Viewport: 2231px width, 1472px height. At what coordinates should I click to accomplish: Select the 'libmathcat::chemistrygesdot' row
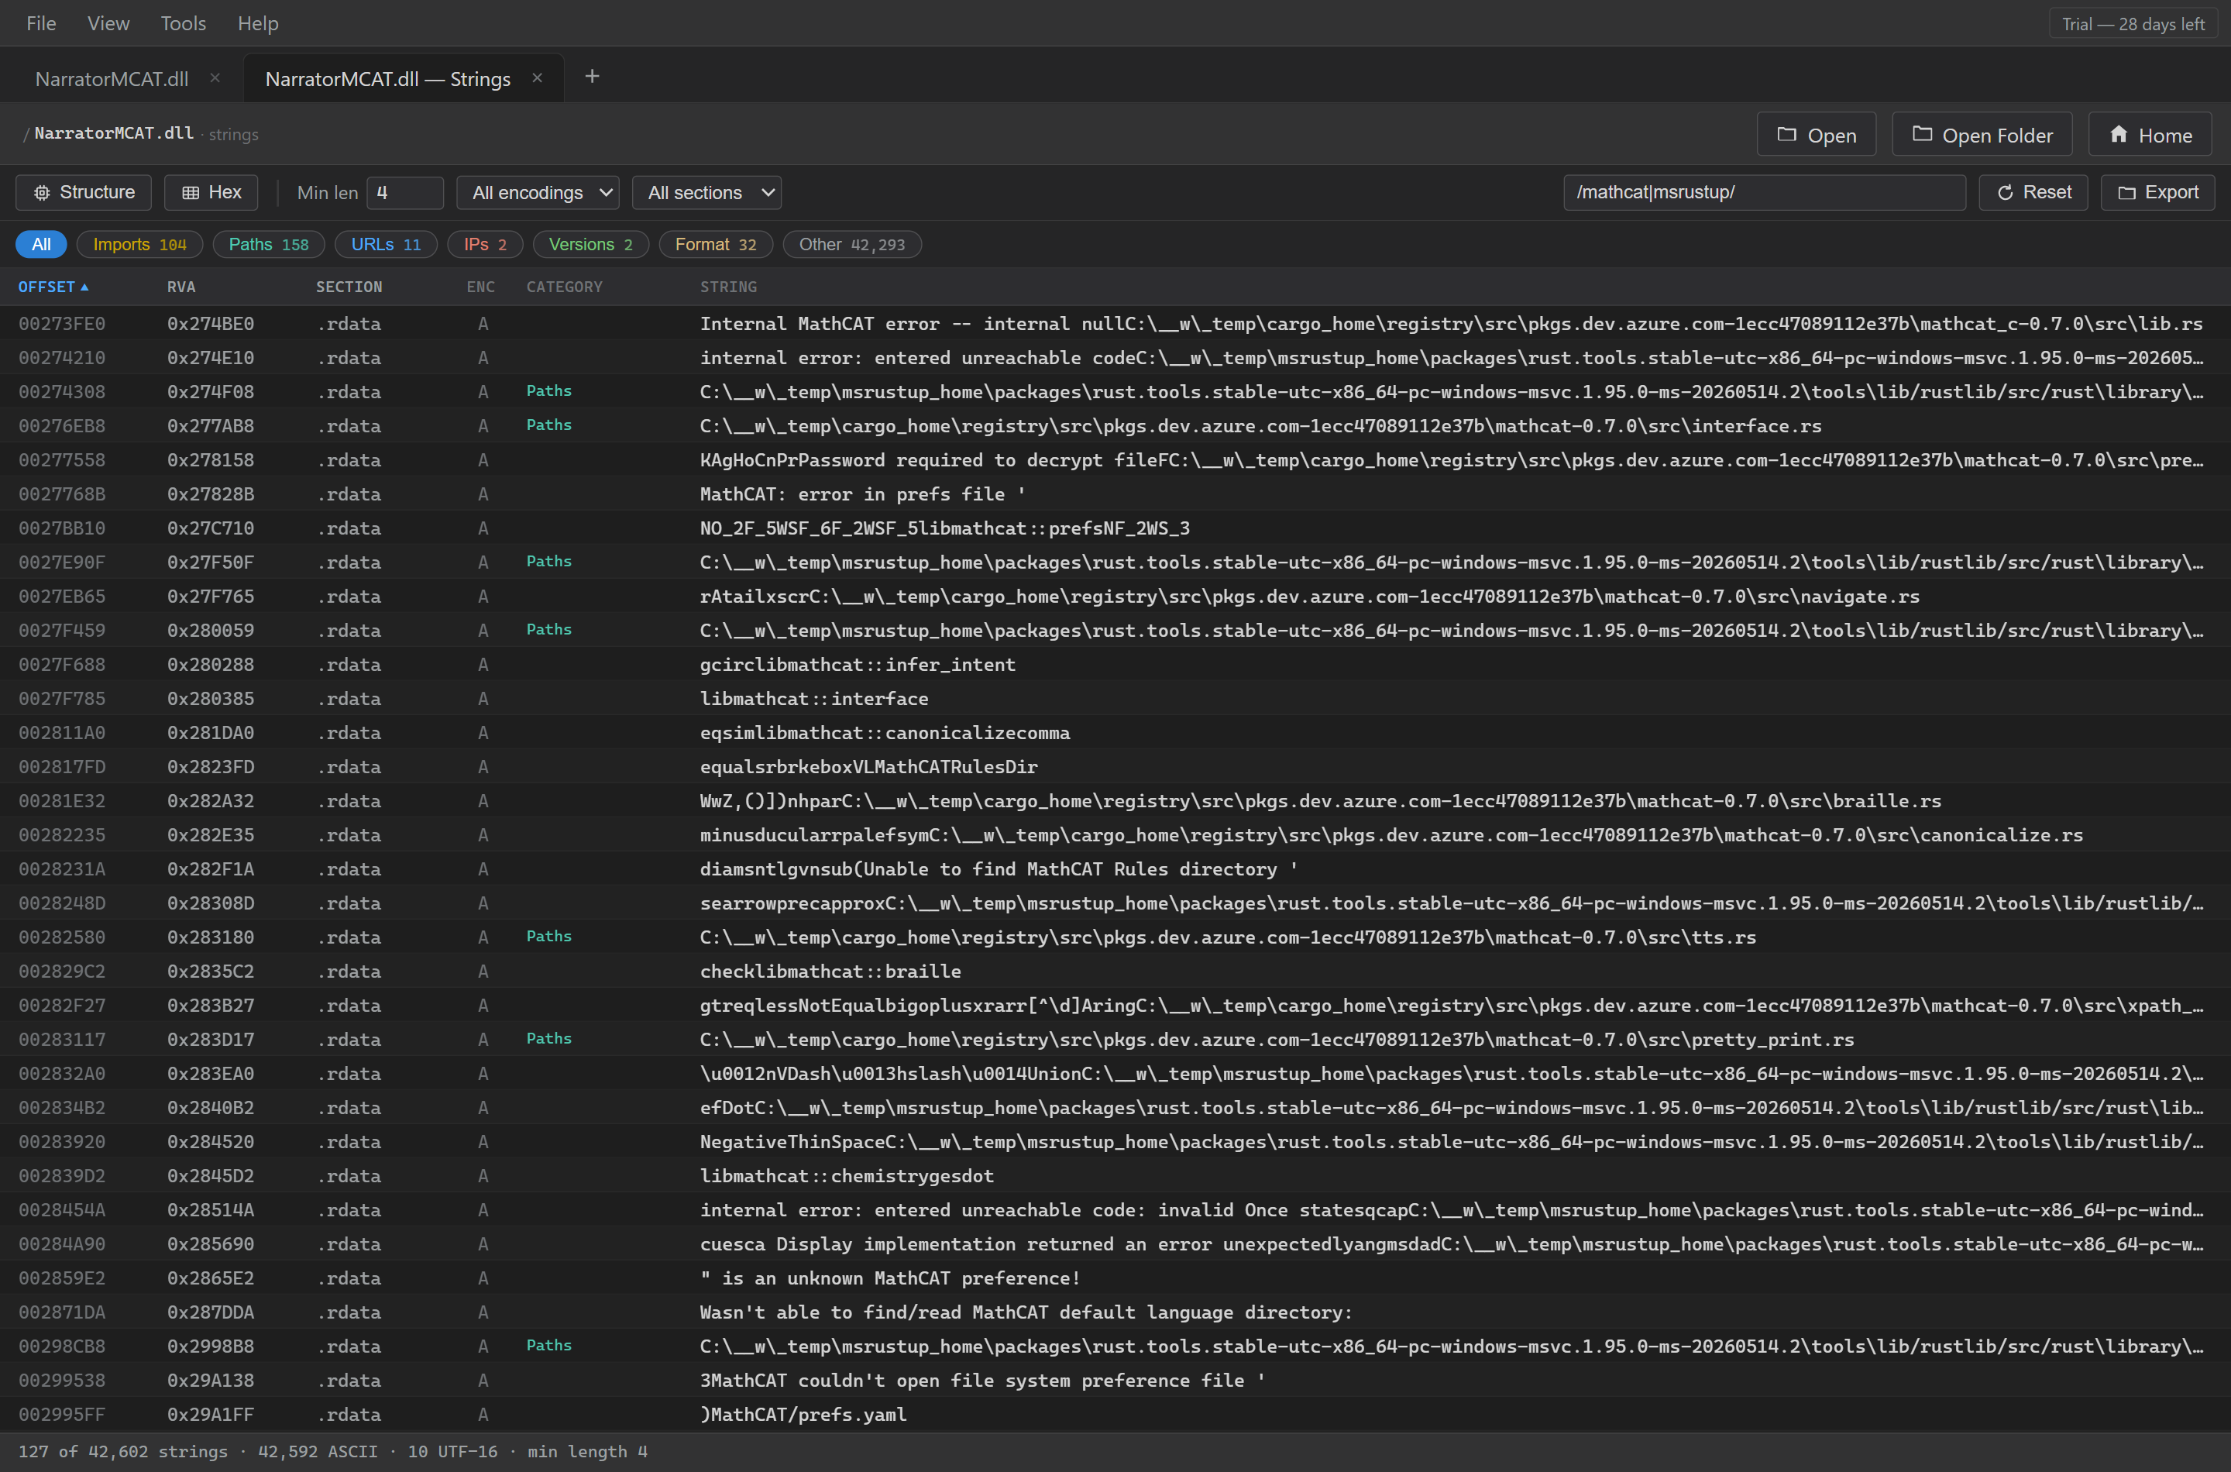pos(1115,1175)
